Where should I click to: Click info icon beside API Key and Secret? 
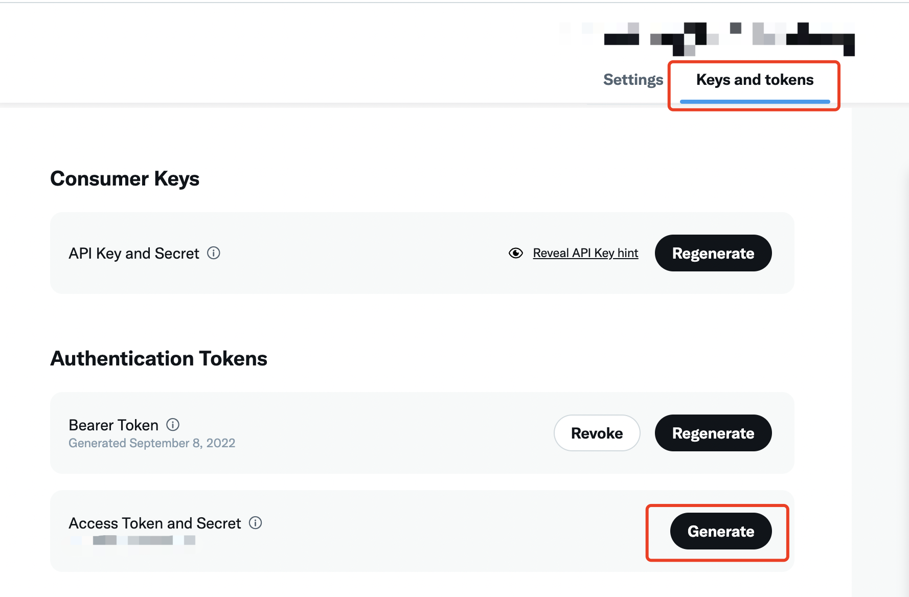(x=214, y=253)
